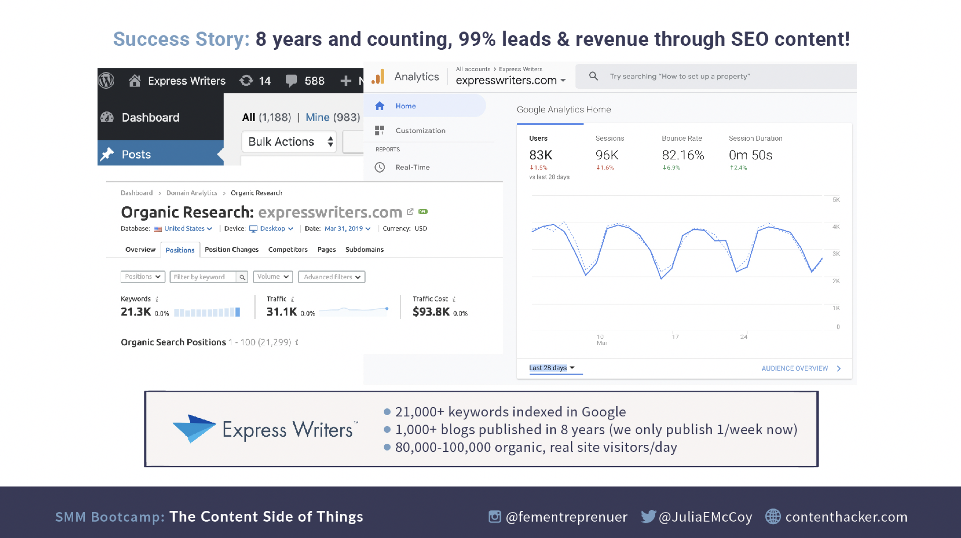Open Dashboard via its gauge icon

point(106,117)
